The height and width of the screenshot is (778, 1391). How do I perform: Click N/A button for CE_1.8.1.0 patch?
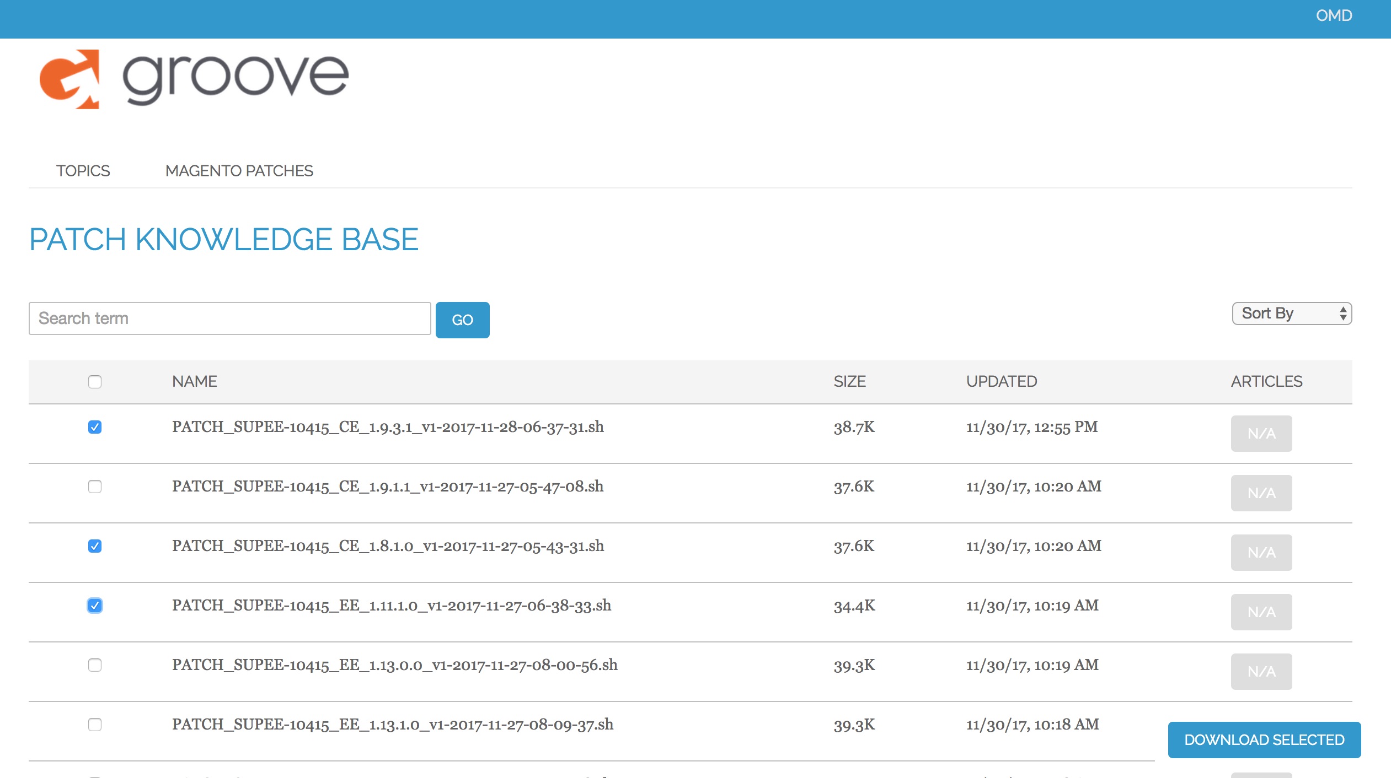(1261, 553)
